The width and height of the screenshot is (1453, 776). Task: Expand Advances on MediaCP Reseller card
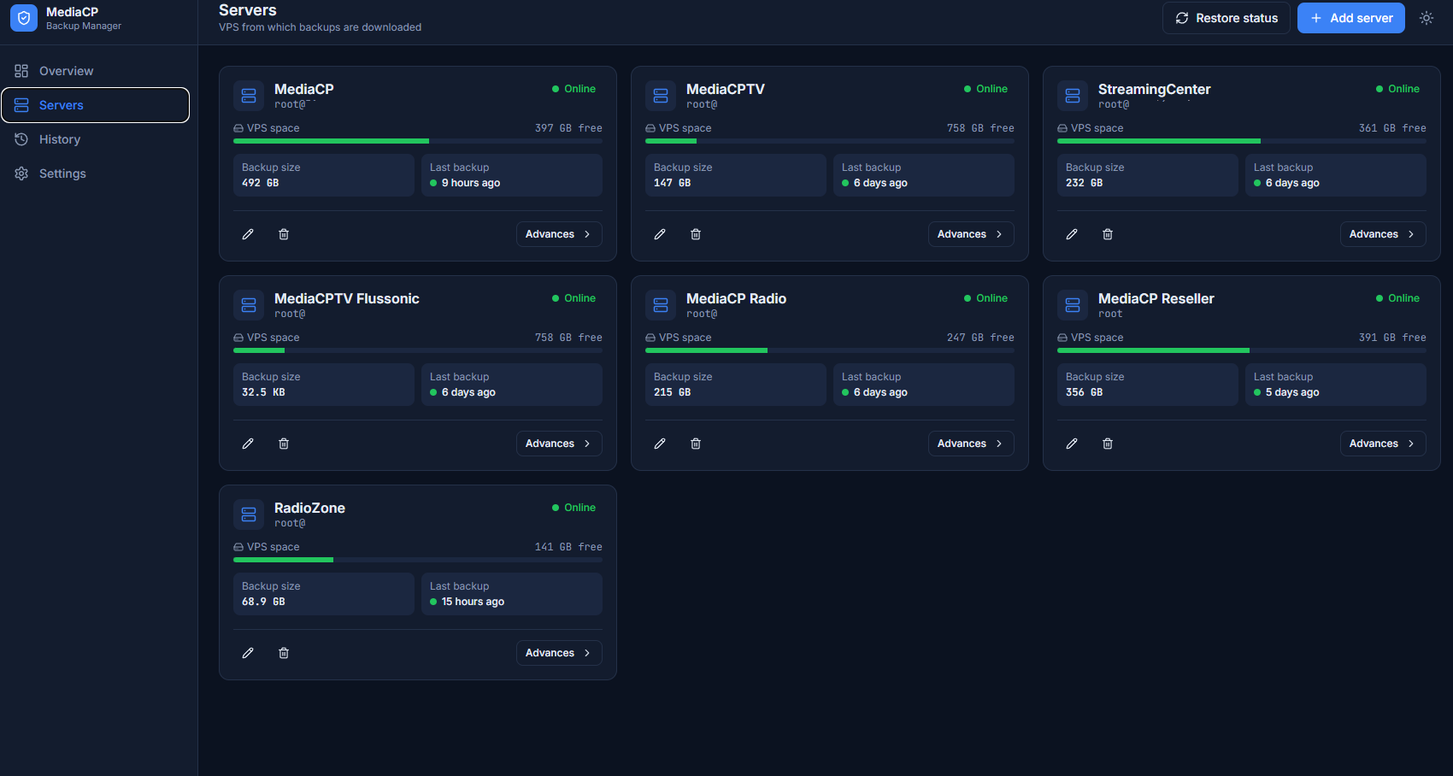tap(1383, 444)
